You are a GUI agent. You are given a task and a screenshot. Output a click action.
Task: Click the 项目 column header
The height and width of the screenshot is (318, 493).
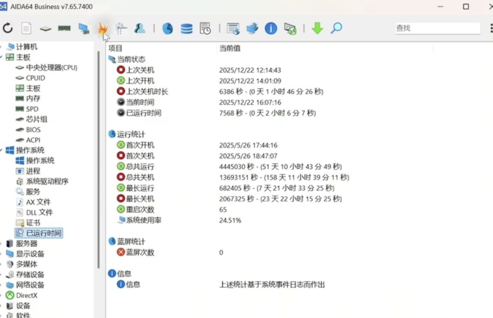tap(116, 48)
